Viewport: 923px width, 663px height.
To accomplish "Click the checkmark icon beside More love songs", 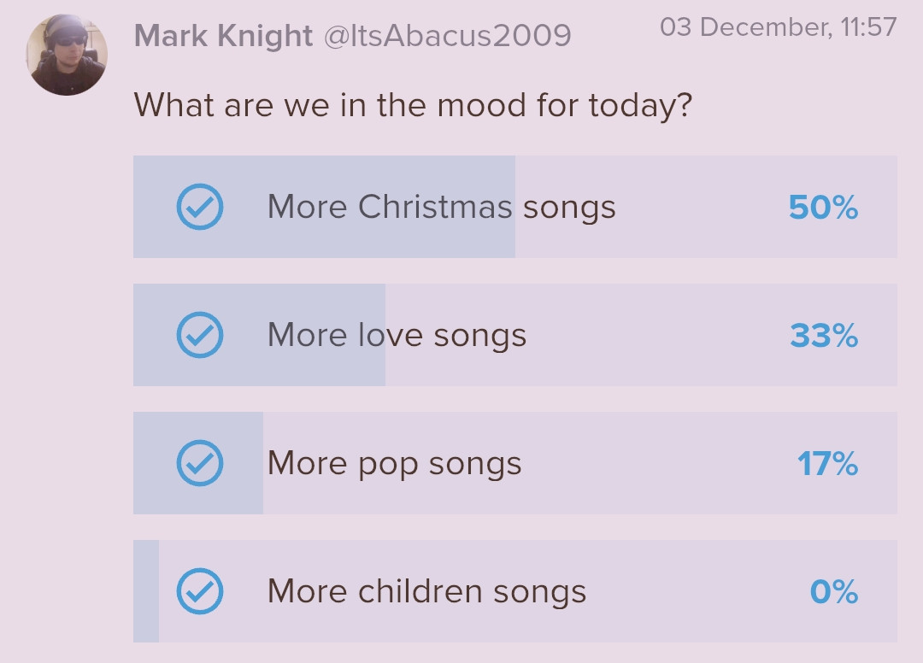I will pos(200,335).
